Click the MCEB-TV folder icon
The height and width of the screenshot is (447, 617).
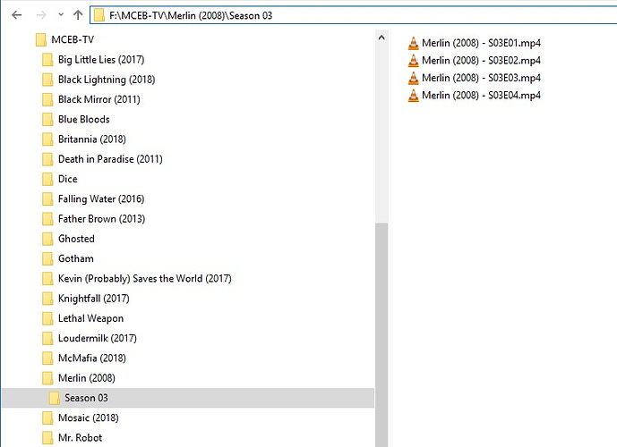41,39
